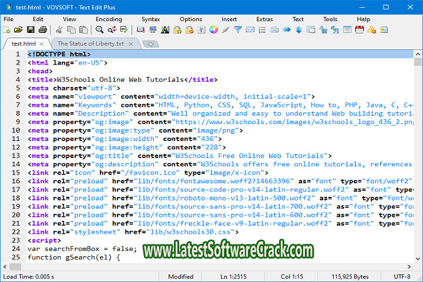Screen dimensions: 423x282
Task: Open the Extras menu
Action: 264,19
